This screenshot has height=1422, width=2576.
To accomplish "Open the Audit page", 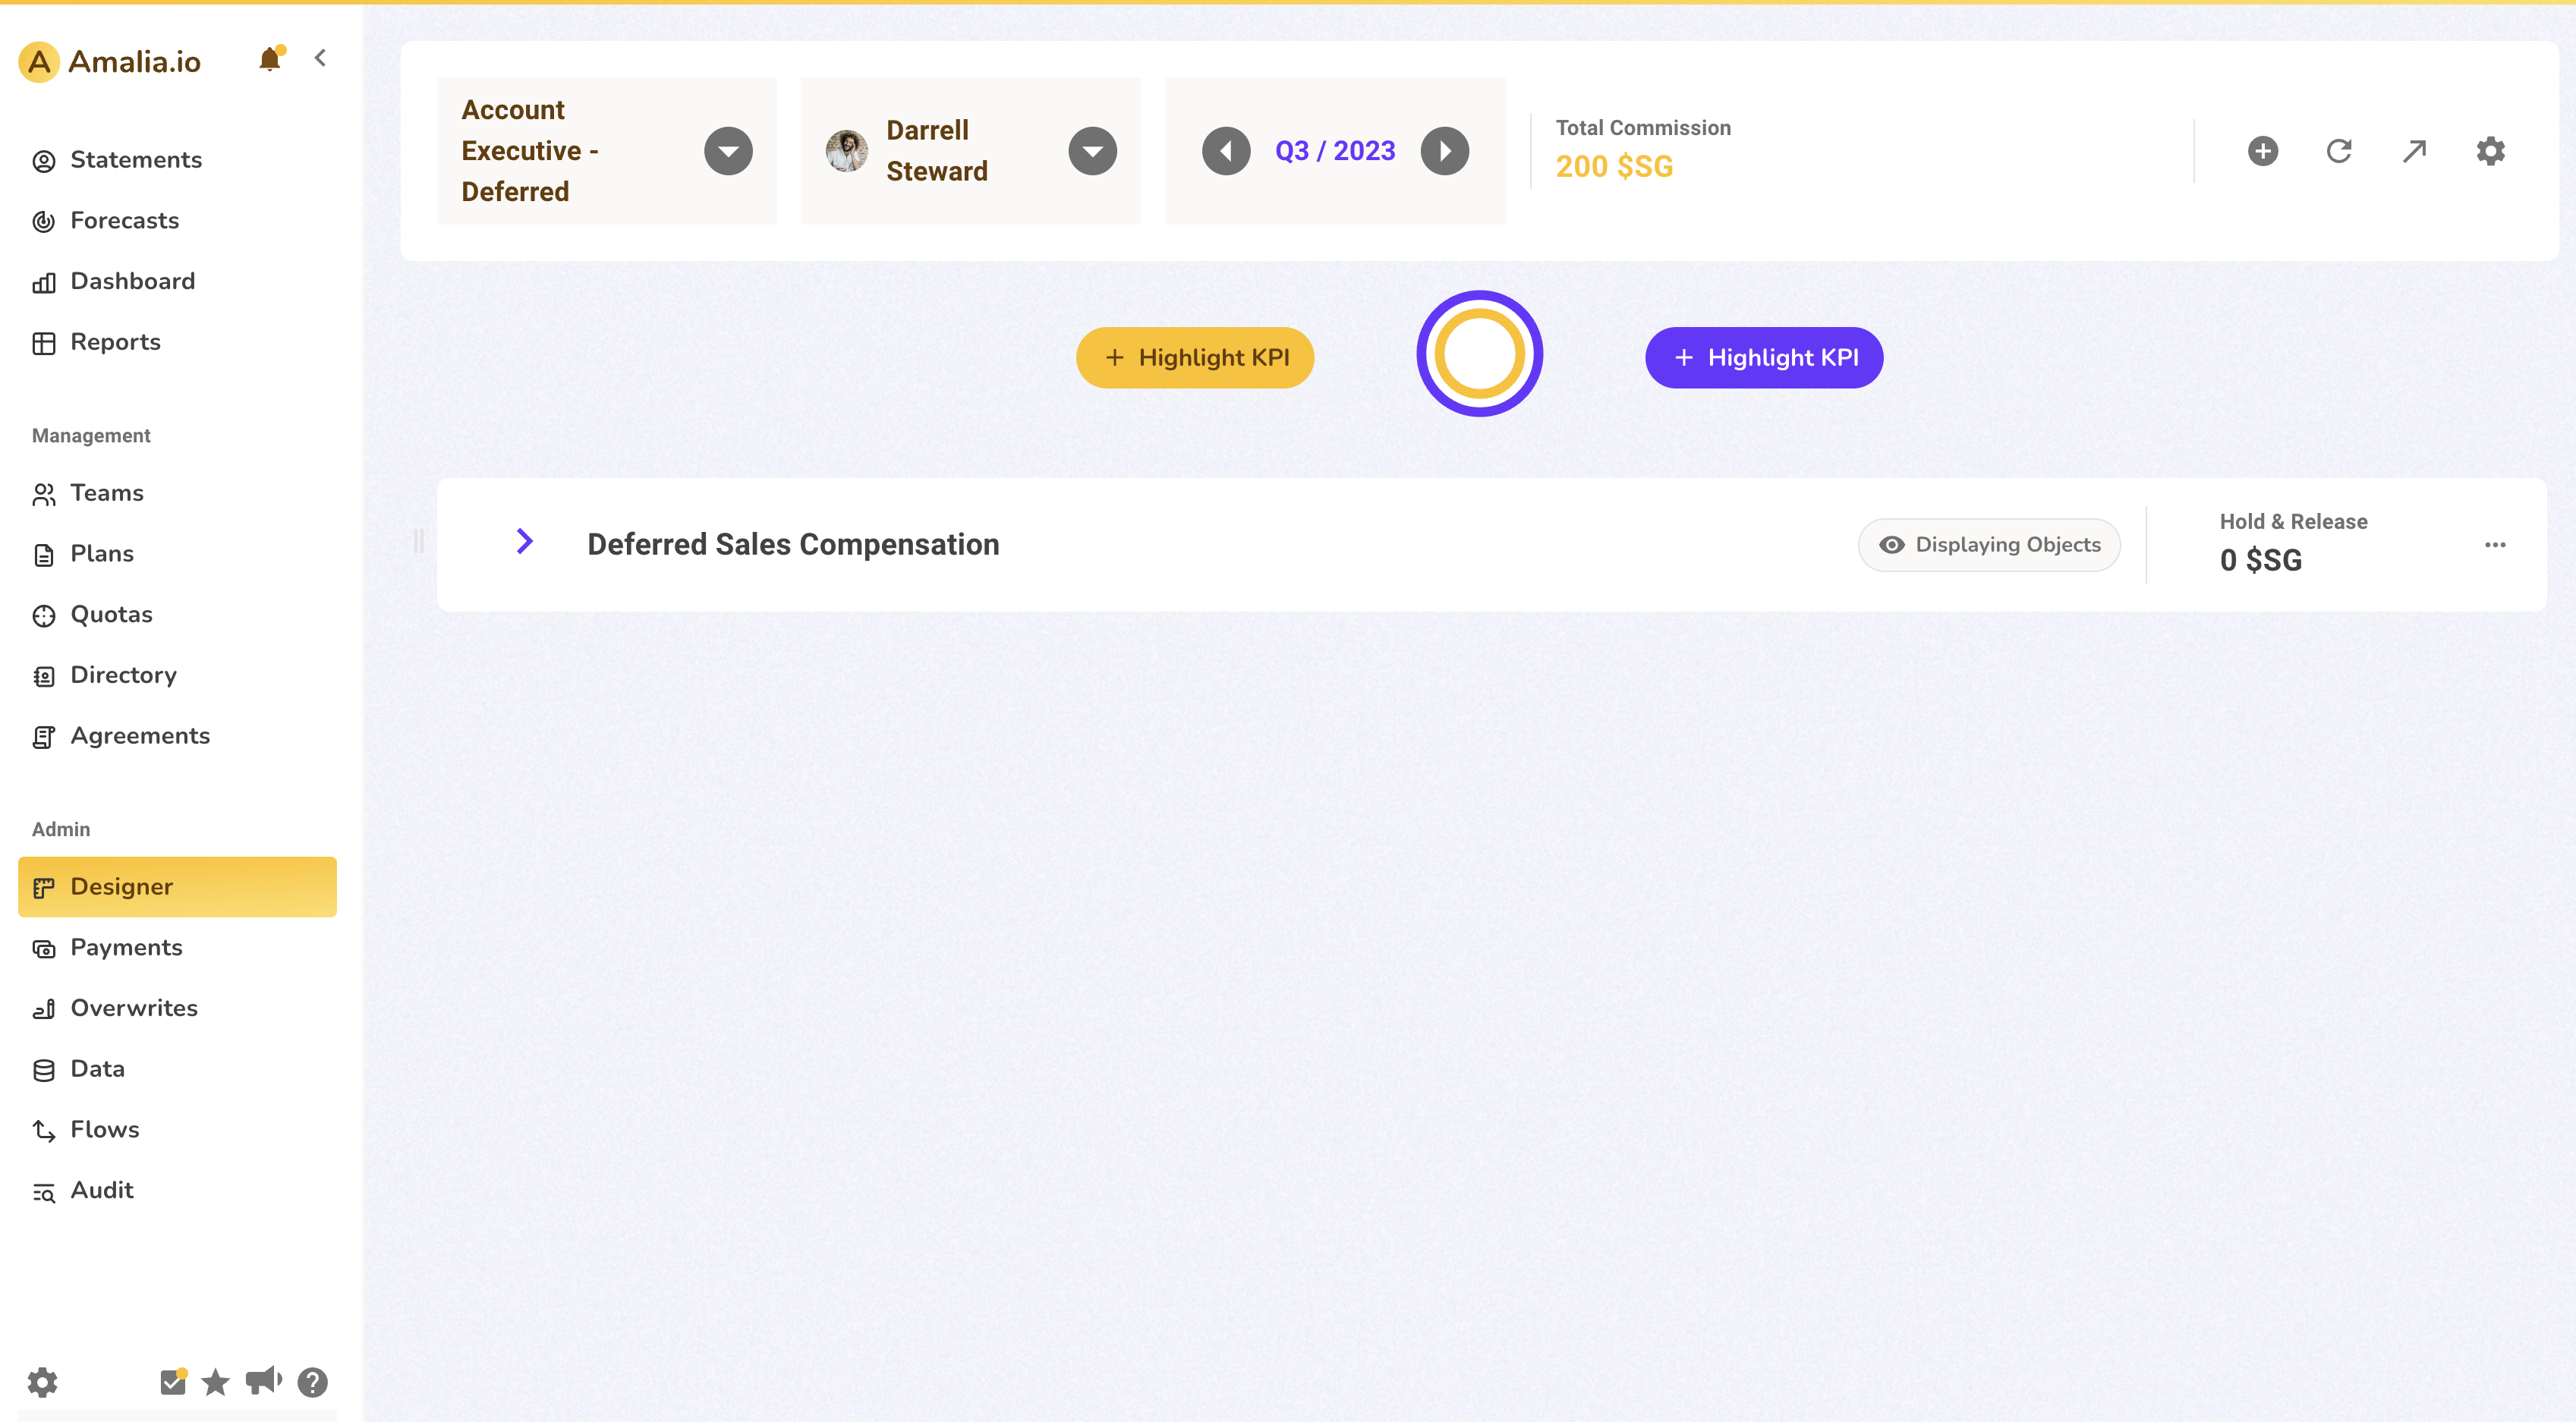I will click(177, 1190).
